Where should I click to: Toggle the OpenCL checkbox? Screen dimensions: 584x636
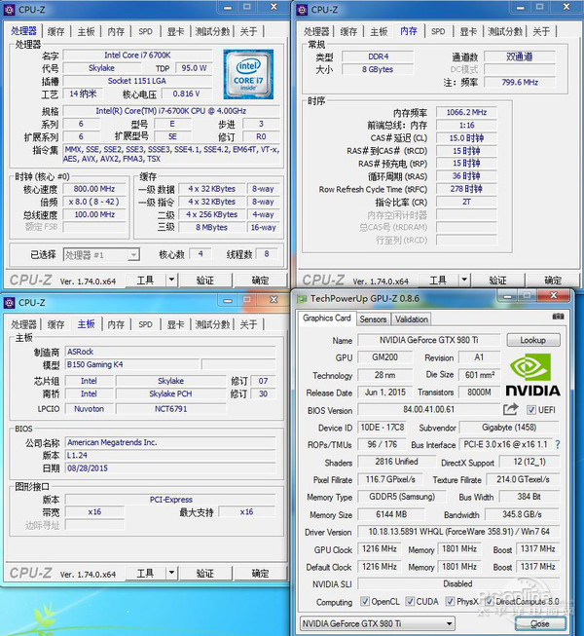pos(365,601)
